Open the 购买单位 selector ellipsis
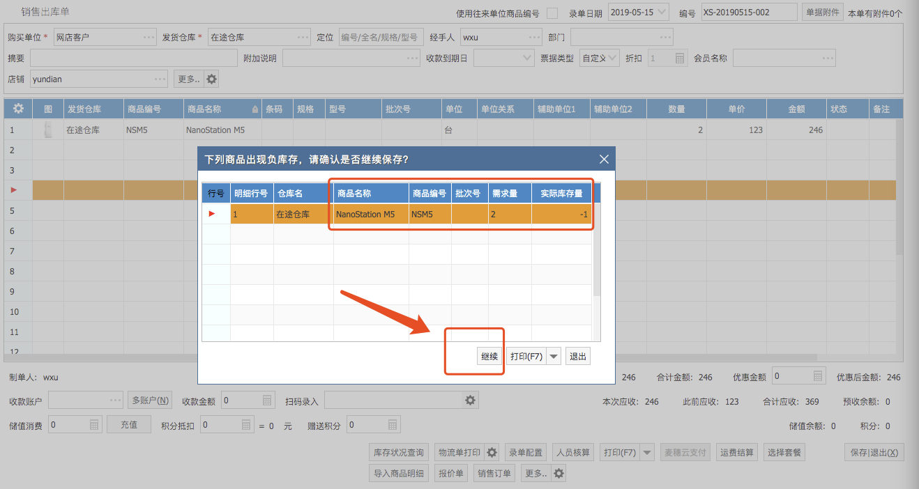 [x=149, y=37]
